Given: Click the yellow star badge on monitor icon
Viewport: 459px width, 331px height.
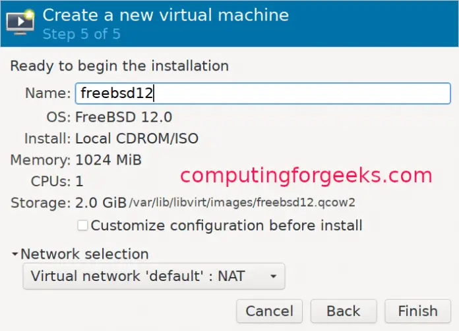Looking at the screenshot, I should 29,14.
